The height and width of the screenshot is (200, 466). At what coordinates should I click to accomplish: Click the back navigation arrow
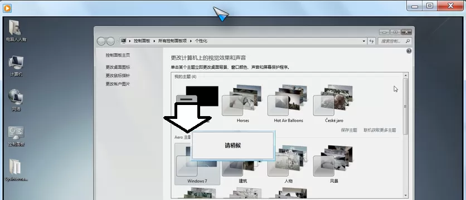point(101,41)
